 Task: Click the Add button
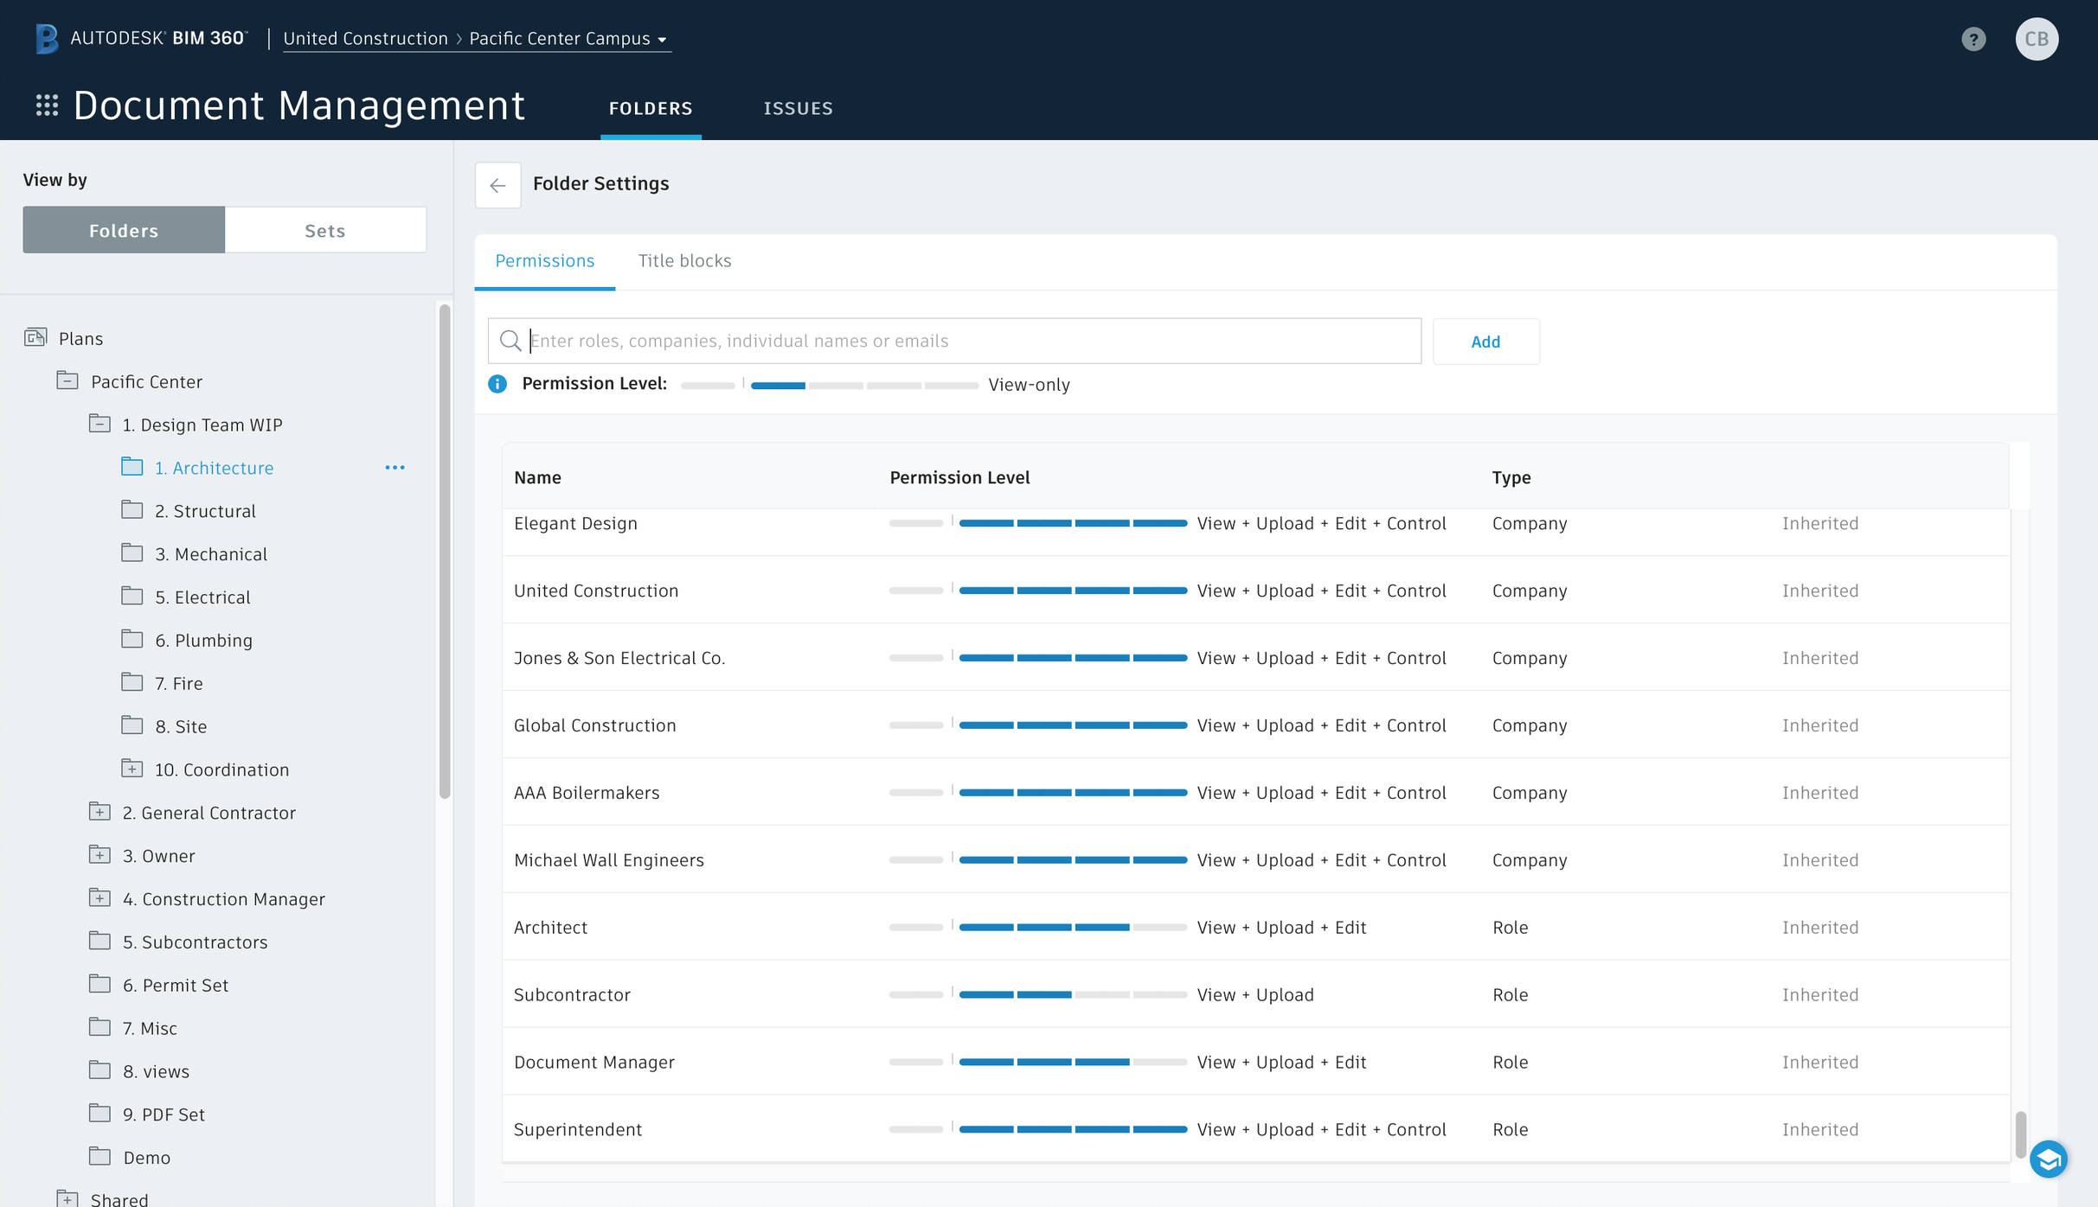click(1485, 341)
